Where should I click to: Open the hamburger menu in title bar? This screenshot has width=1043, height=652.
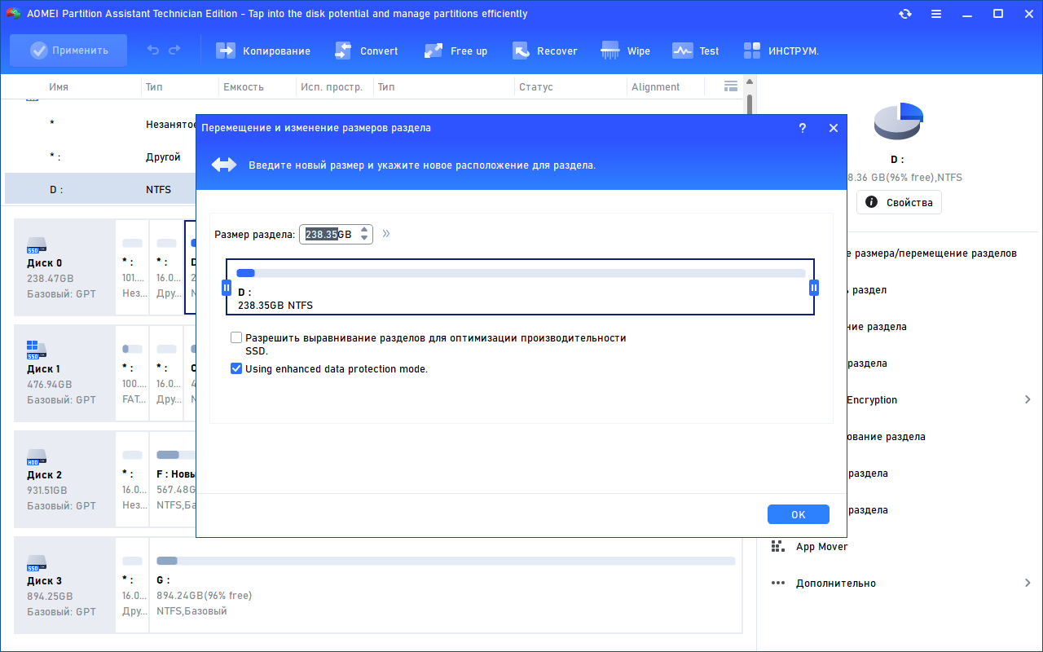[936, 14]
